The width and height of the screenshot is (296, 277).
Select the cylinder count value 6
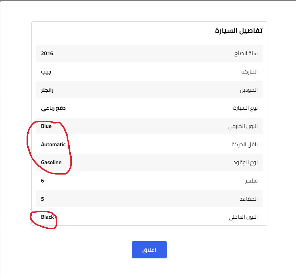pos(42,181)
